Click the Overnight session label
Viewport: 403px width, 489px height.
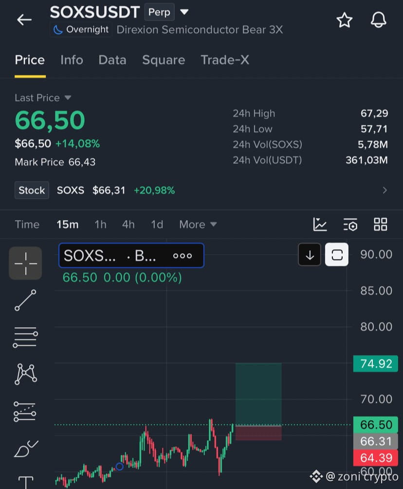(81, 30)
